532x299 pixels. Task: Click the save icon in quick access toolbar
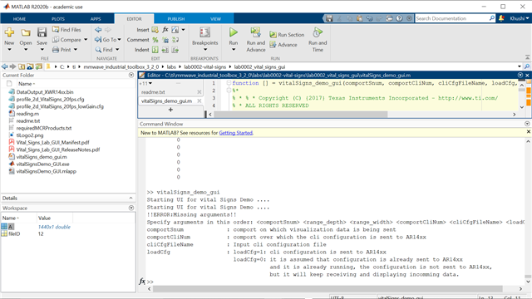329,18
